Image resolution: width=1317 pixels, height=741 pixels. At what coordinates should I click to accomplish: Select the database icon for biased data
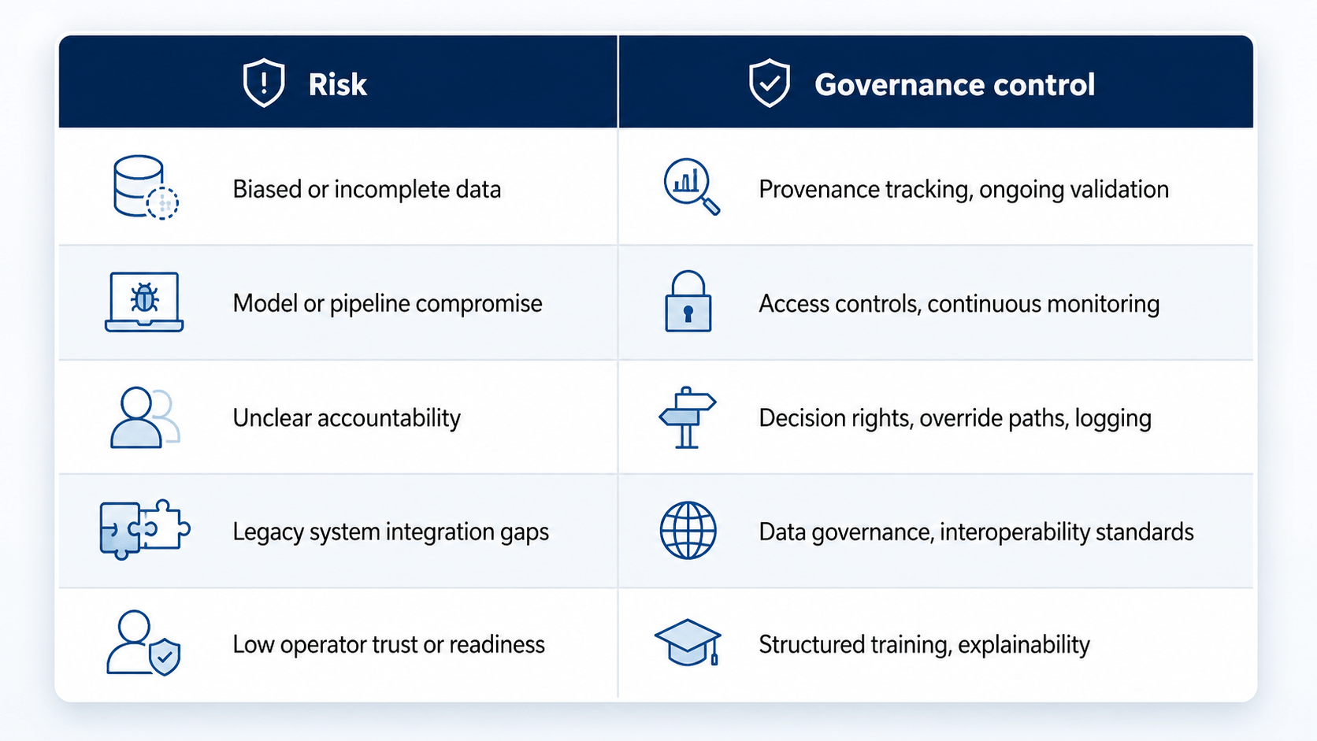[146, 187]
